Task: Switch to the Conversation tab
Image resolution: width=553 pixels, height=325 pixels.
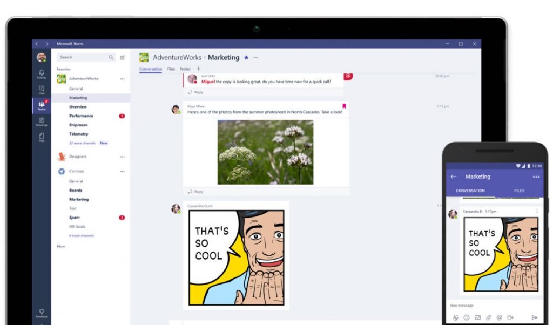Action: [151, 69]
